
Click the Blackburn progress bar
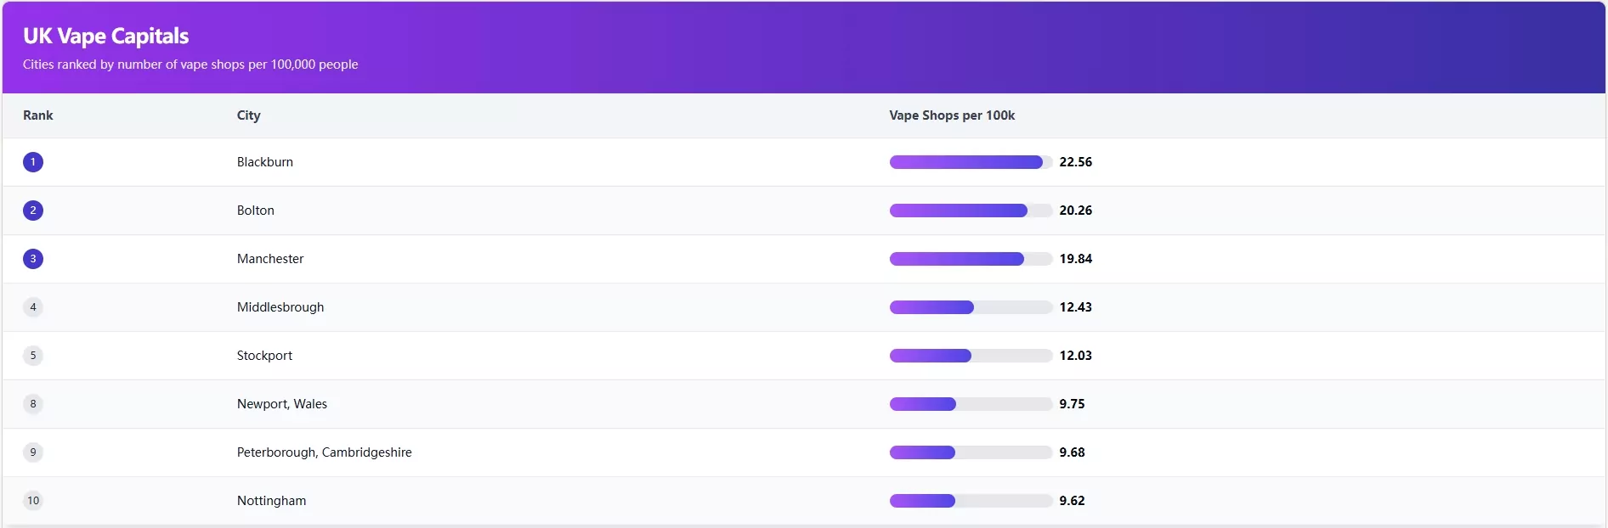pos(971,162)
